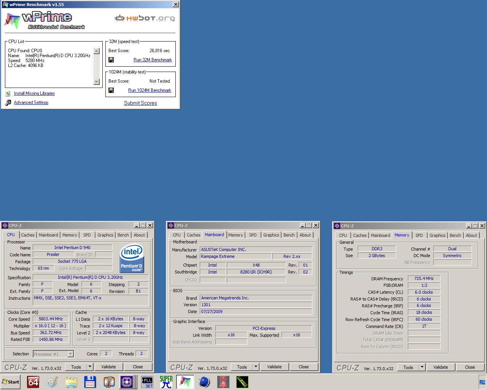The image size is (487, 390).
Task: Open the PLL SET taskbar icon
Action: tap(147, 382)
